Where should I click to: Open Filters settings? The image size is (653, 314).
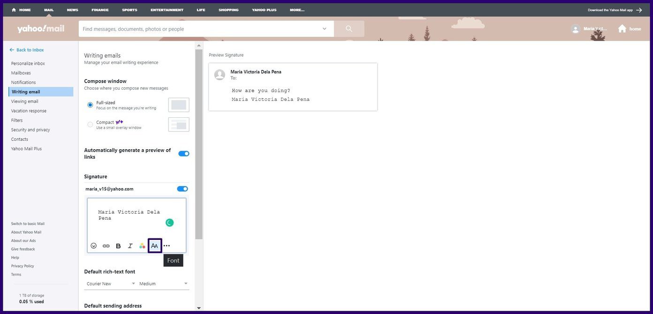17,120
